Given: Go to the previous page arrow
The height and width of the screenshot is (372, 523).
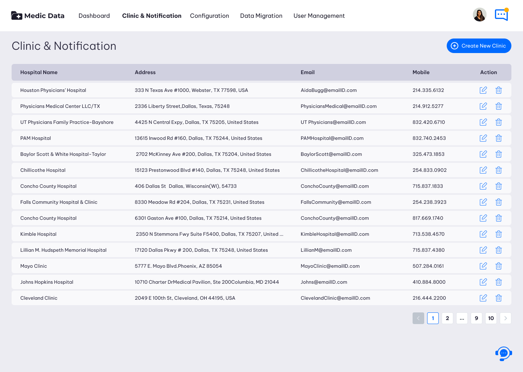Looking at the screenshot, I should (418, 318).
